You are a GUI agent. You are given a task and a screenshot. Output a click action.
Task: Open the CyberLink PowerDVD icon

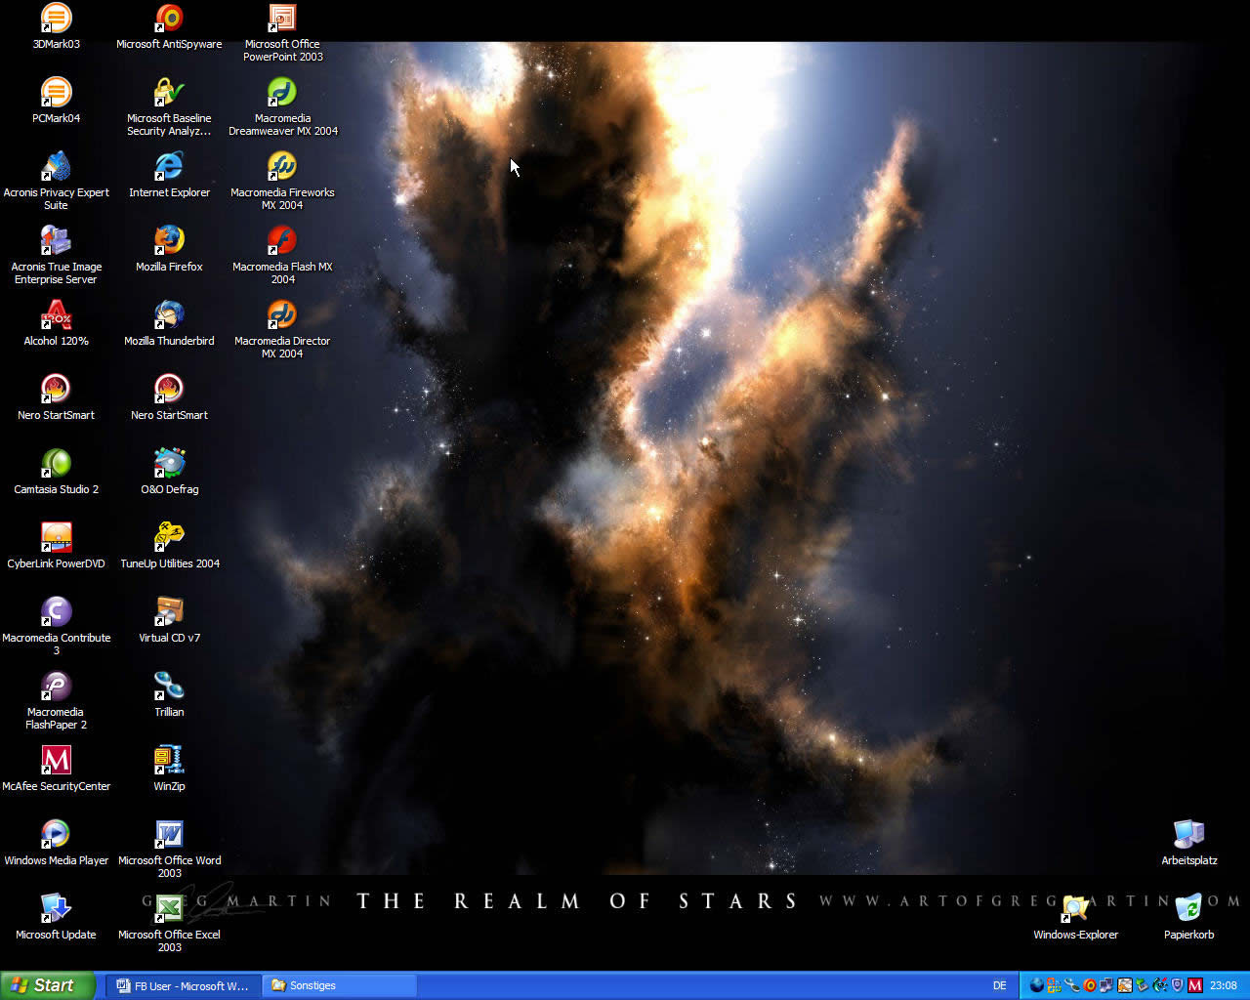coord(56,547)
